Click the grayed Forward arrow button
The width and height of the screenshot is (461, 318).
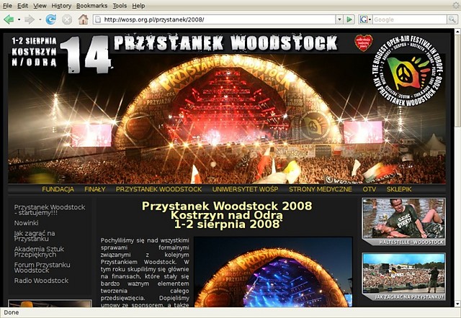point(30,19)
